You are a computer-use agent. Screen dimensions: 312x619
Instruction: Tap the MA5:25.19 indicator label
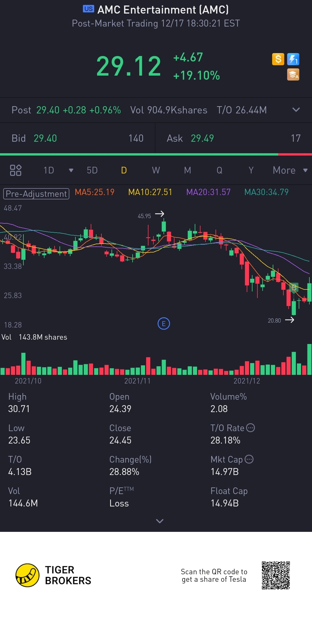[x=94, y=192]
